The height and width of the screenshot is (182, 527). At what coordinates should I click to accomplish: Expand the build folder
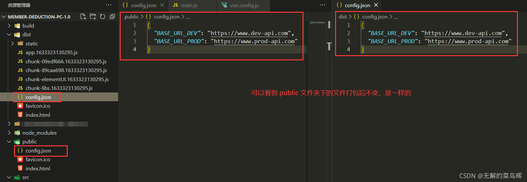(9, 26)
